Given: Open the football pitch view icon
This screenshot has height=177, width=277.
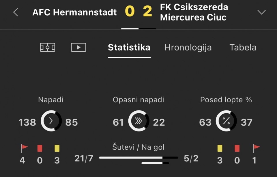Looking at the screenshot, I should 47,47.
